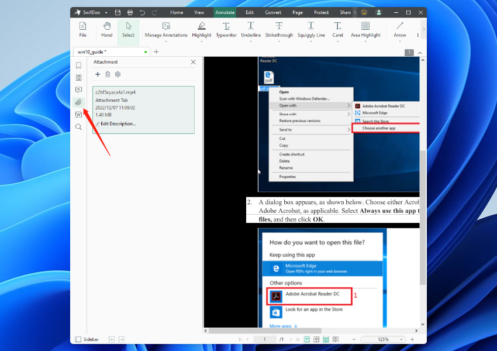Enable two-page view mode

(316, 339)
